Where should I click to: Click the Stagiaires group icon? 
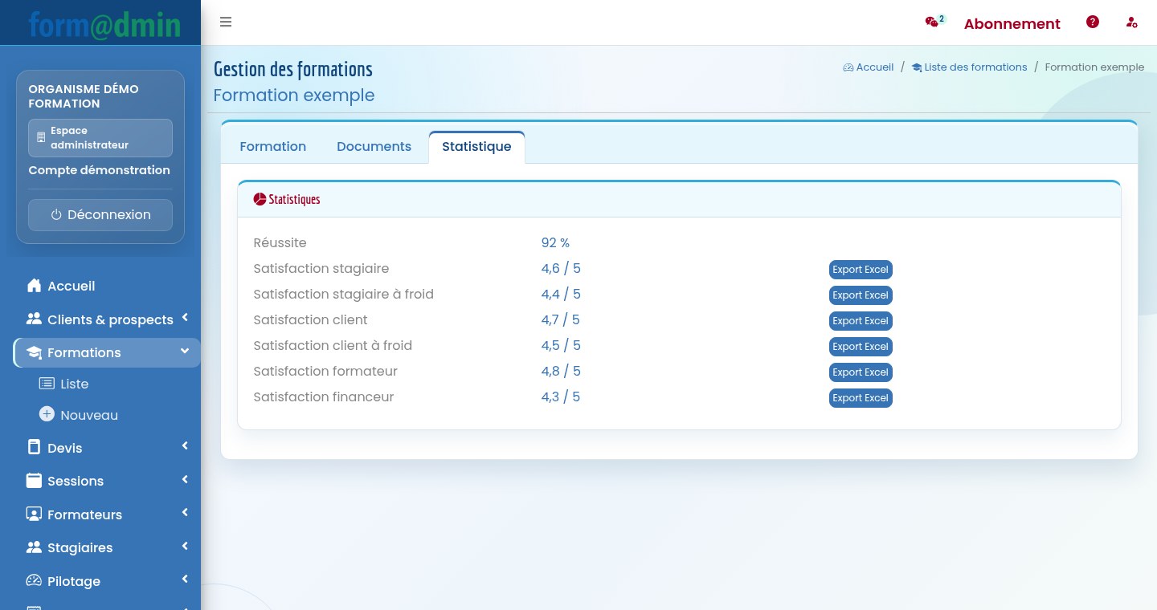pyautogui.click(x=34, y=547)
